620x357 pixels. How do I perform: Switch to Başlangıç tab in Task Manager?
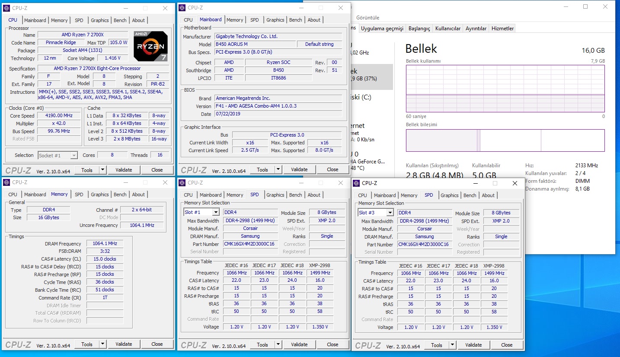tap(419, 29)
